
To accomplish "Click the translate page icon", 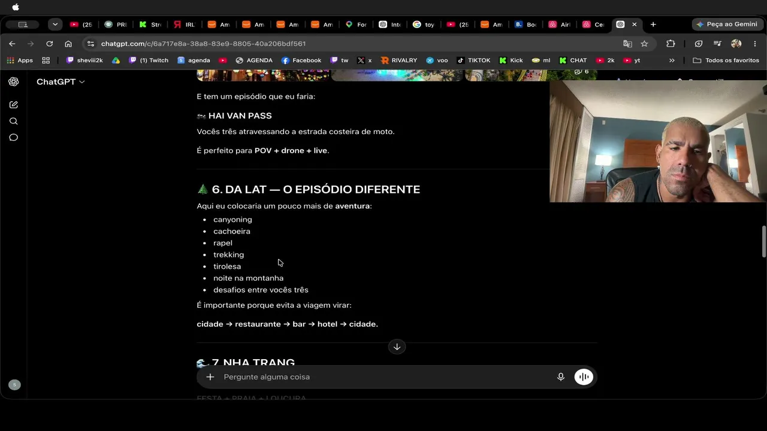I will tap(627, 44).
